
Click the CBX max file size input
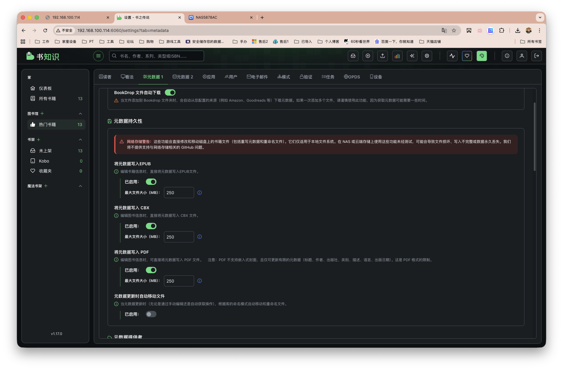point(179,237)
